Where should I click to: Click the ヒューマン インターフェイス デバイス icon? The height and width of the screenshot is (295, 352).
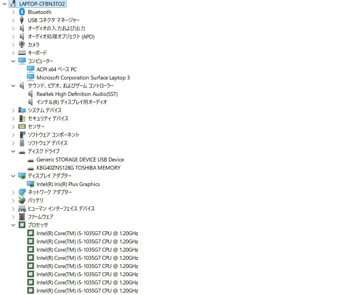tap(22, 209)
